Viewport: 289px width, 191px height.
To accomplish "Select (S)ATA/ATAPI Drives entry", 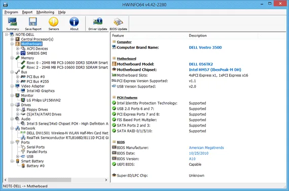I will click(44, 114).
